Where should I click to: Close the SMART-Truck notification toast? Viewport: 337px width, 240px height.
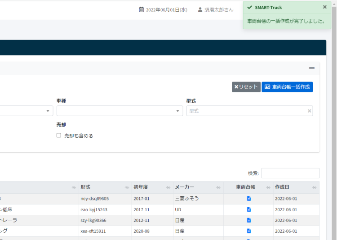tap(325, 7)
